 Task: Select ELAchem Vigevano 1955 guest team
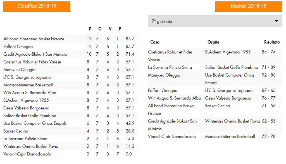pyautogui.click(x=228, y=52)
